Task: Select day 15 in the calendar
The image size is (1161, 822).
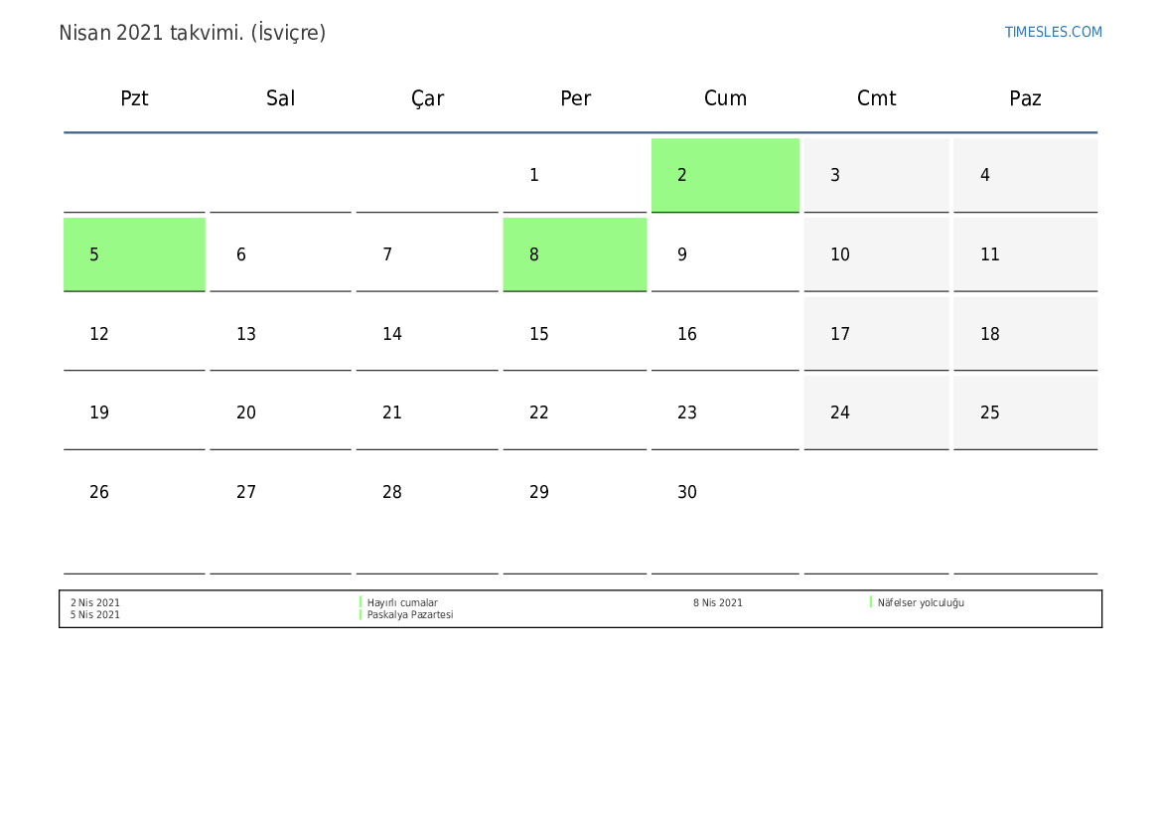Action: 574,334
